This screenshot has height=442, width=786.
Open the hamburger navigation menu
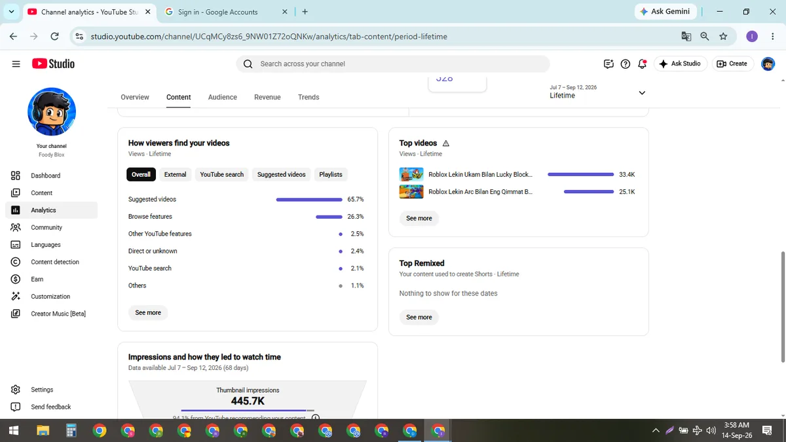(x=16, y=64)
